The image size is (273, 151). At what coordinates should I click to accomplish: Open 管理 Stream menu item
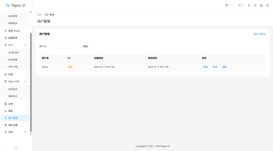15,31
